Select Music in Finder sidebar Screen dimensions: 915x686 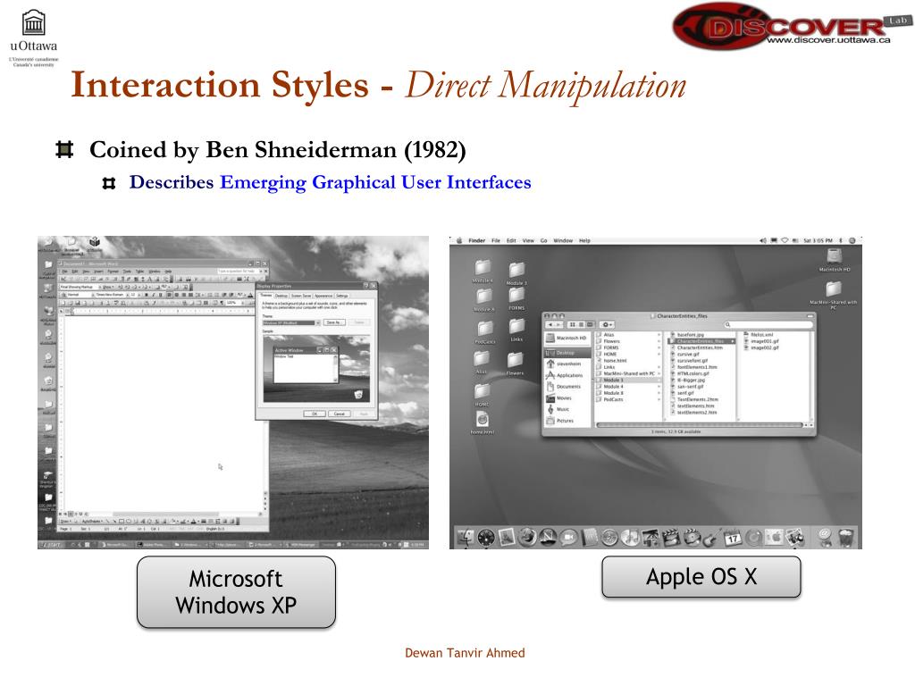pyautogui.click(x=558, y=409)
